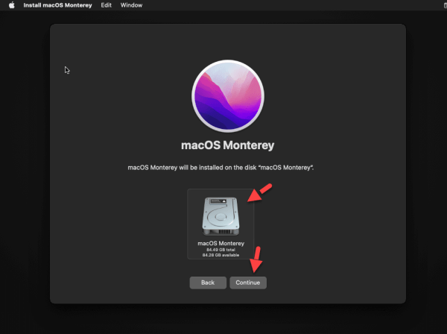Click the 84.28 GB available text
Image resolution: width=447 pixels, height=334 pixels.
click(221, 255)
